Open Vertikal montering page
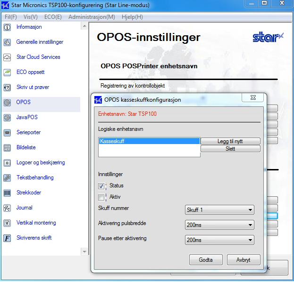This screenshot has width=294, height=282. (36, 223)
